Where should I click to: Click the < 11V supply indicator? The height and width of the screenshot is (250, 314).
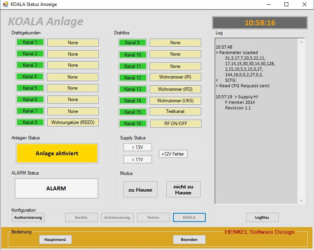coord(137,160)
